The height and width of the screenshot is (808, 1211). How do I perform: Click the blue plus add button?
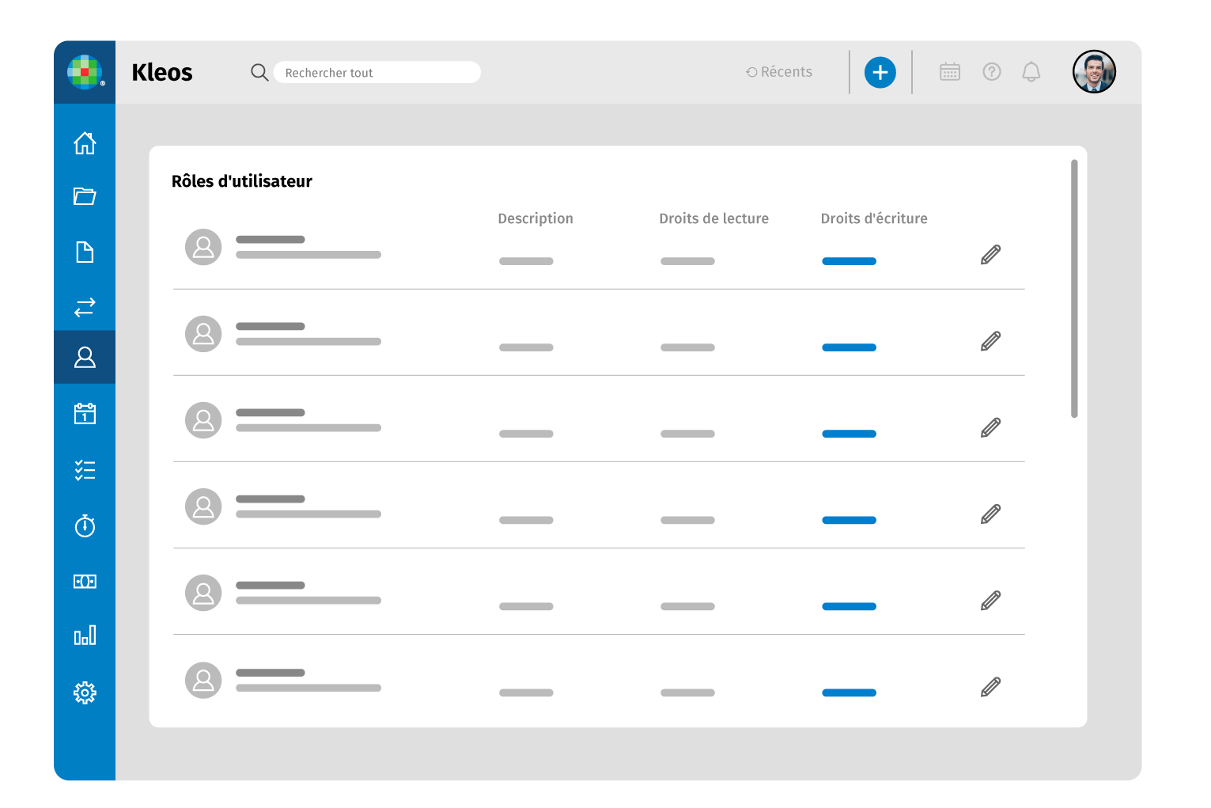[x=880, y=73]
